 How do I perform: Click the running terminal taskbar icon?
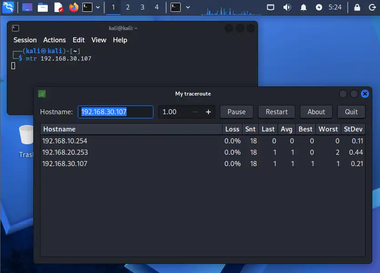tap(176, 7)
